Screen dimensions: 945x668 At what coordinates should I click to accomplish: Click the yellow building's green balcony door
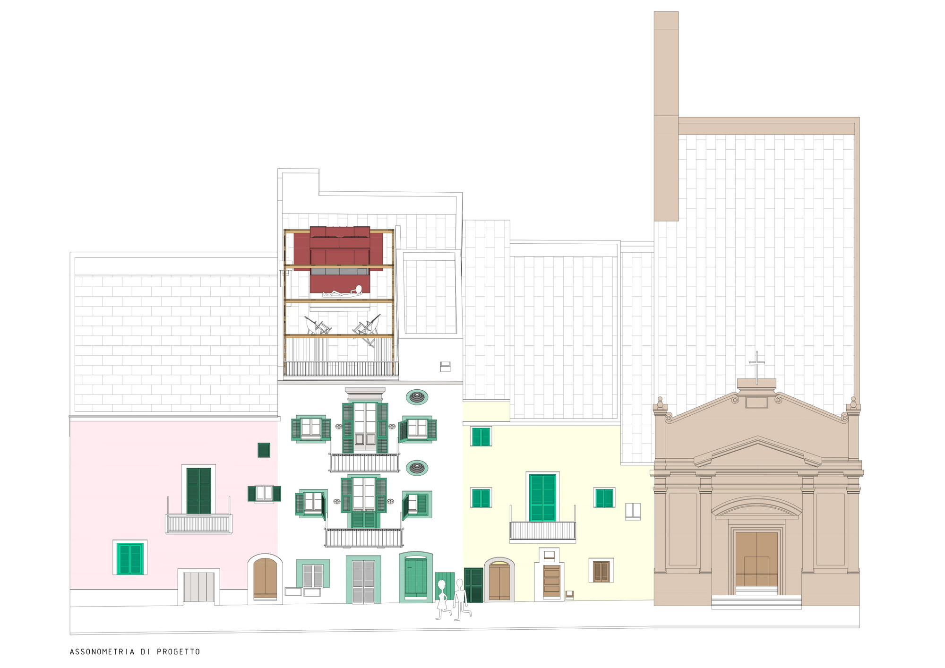click(x=542, y=497)
